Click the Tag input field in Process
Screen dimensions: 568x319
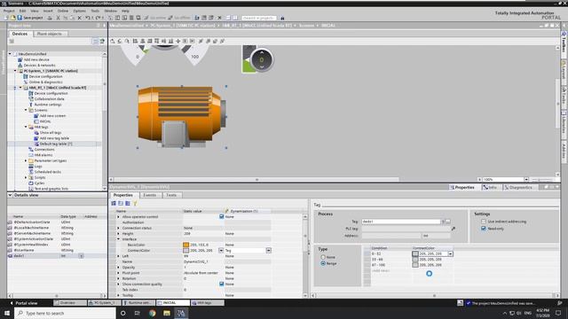[x=401, y=222]
